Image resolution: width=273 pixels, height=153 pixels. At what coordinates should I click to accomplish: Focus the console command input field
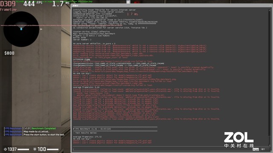coord(162,149)
